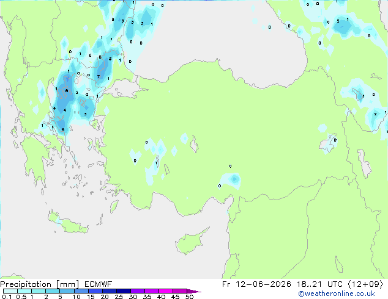Pick the 1–2 mm legend color box

pyautogui.click(x=39, y=291)
